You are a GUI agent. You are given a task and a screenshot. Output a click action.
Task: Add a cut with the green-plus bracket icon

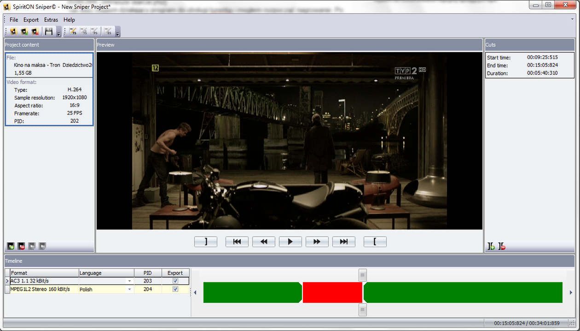(x=491, y=247)
